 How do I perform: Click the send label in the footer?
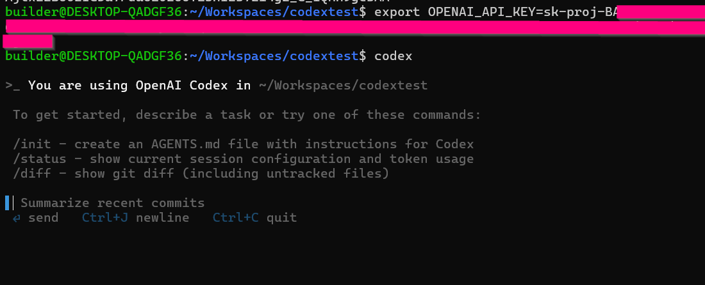[x=43, y=219]
